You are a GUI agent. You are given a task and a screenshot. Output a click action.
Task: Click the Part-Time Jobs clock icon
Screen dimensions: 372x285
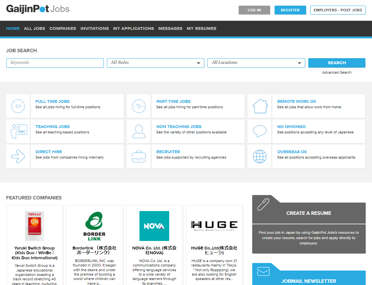pyautogui.click(x=139, y=106)
